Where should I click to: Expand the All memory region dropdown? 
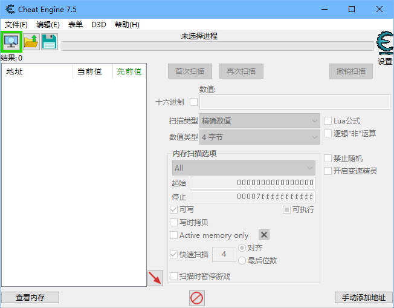pos(244,168)
